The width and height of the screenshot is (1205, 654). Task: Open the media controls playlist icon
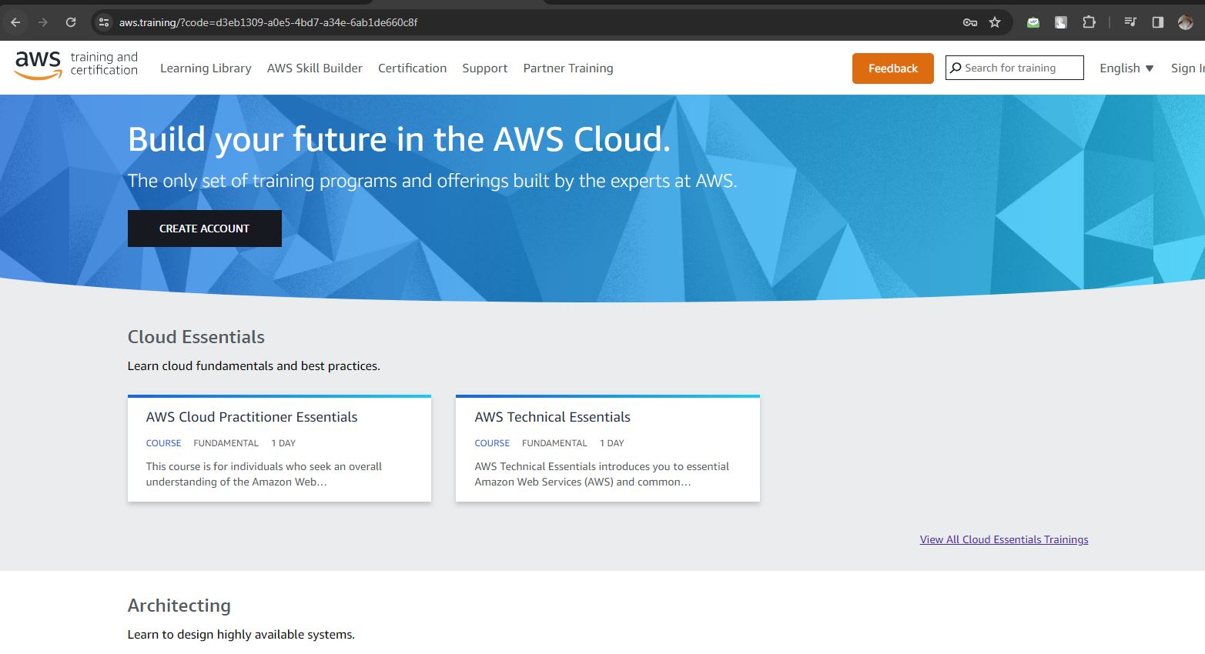[1130, 22]
